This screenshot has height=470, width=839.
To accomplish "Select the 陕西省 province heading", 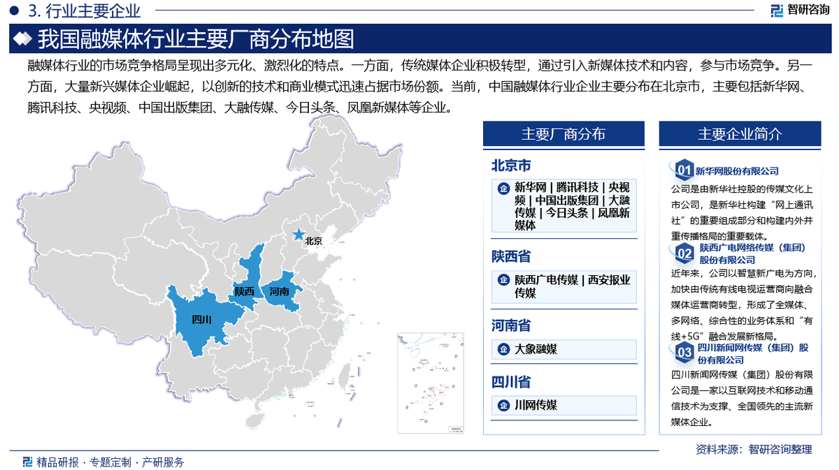I will coord(510,257).
